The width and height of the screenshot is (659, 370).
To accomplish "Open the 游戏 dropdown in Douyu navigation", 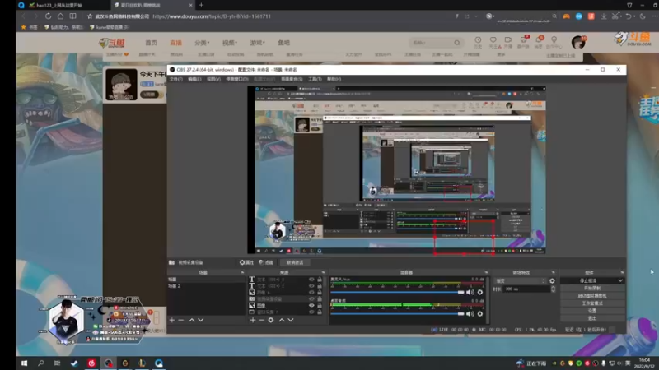I will (x=258, y=43).
